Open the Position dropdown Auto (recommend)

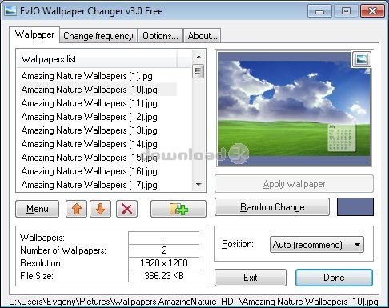click(x=317, y=244)
